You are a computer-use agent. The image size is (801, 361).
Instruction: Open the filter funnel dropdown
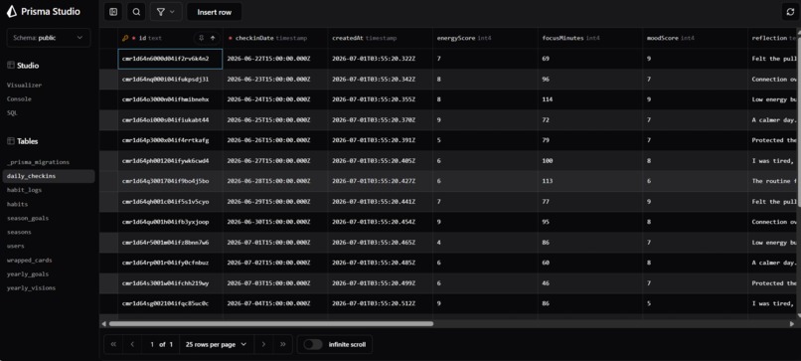[x=166, y=12]
